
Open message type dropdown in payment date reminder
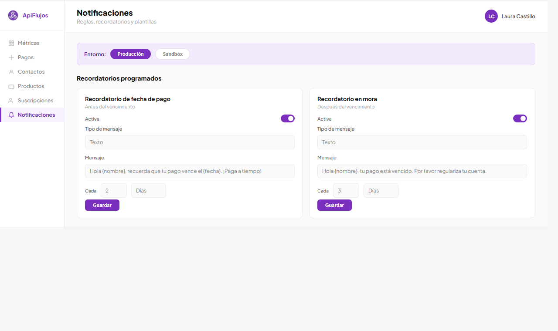[x=190, y=142]
